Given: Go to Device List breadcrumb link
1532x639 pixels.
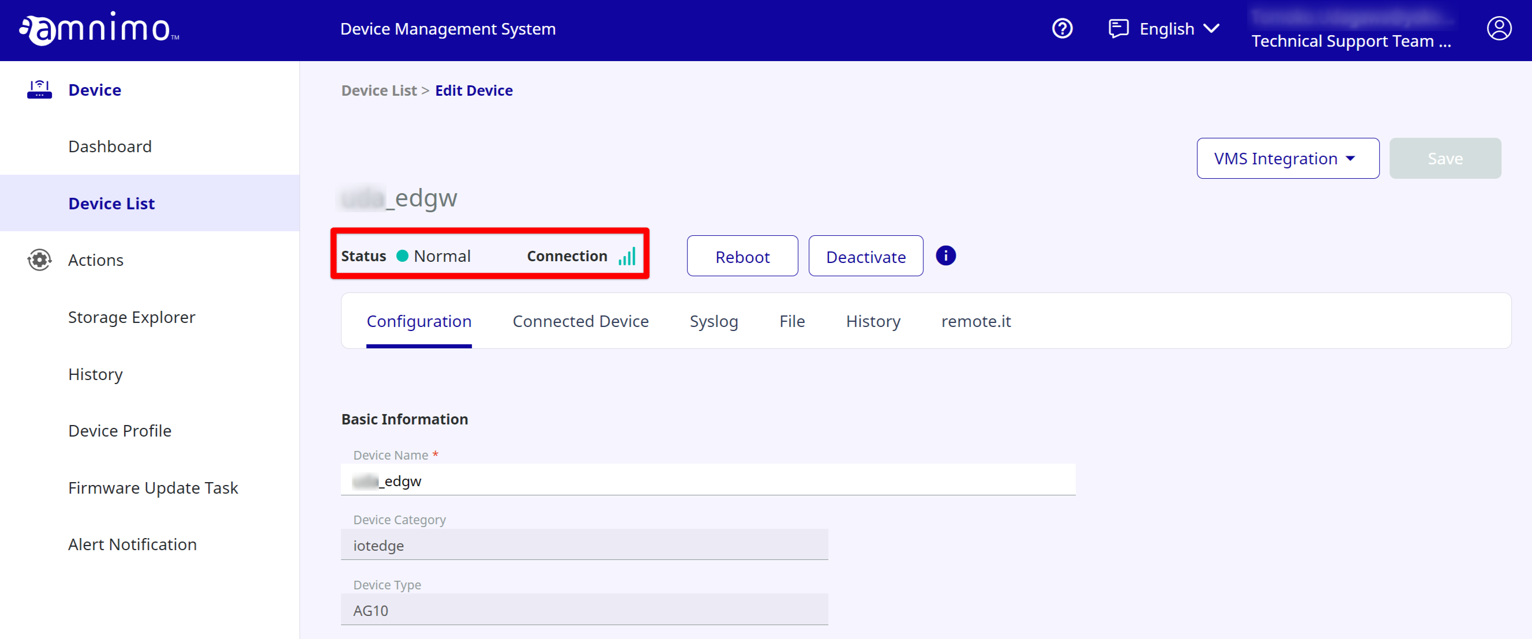Looking at the screenshot, I should (379, 91).
